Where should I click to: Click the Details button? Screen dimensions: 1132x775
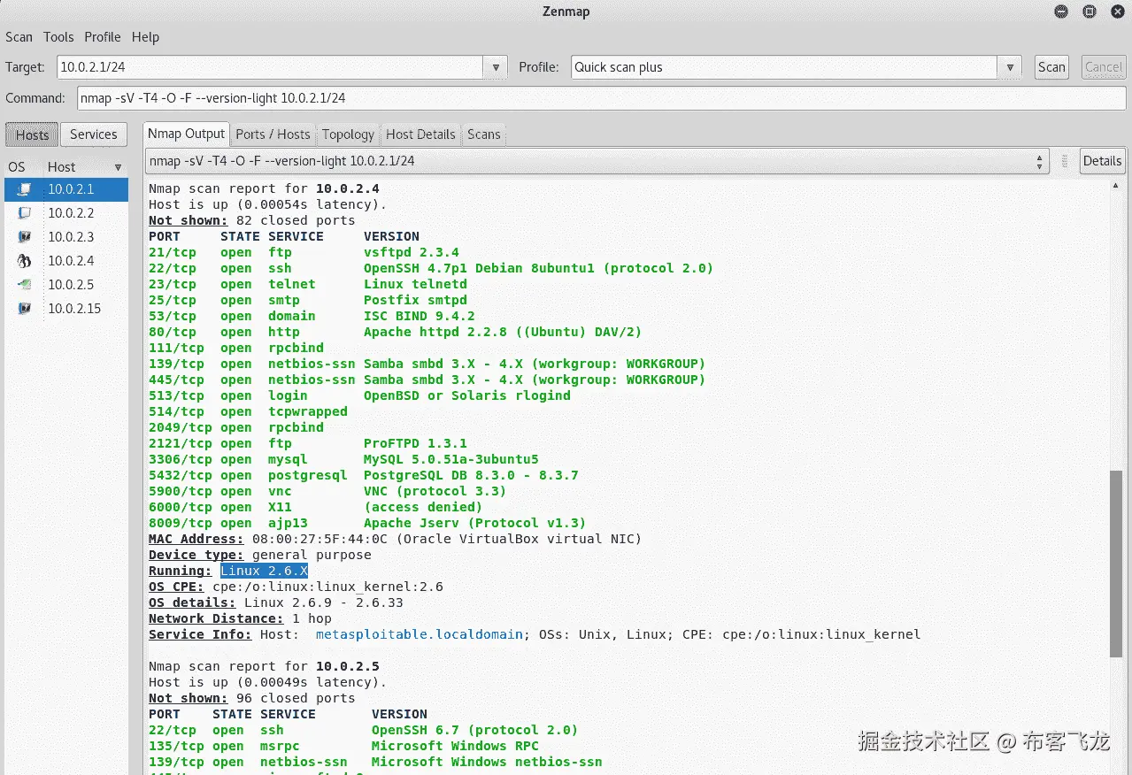coord(1102,161)
